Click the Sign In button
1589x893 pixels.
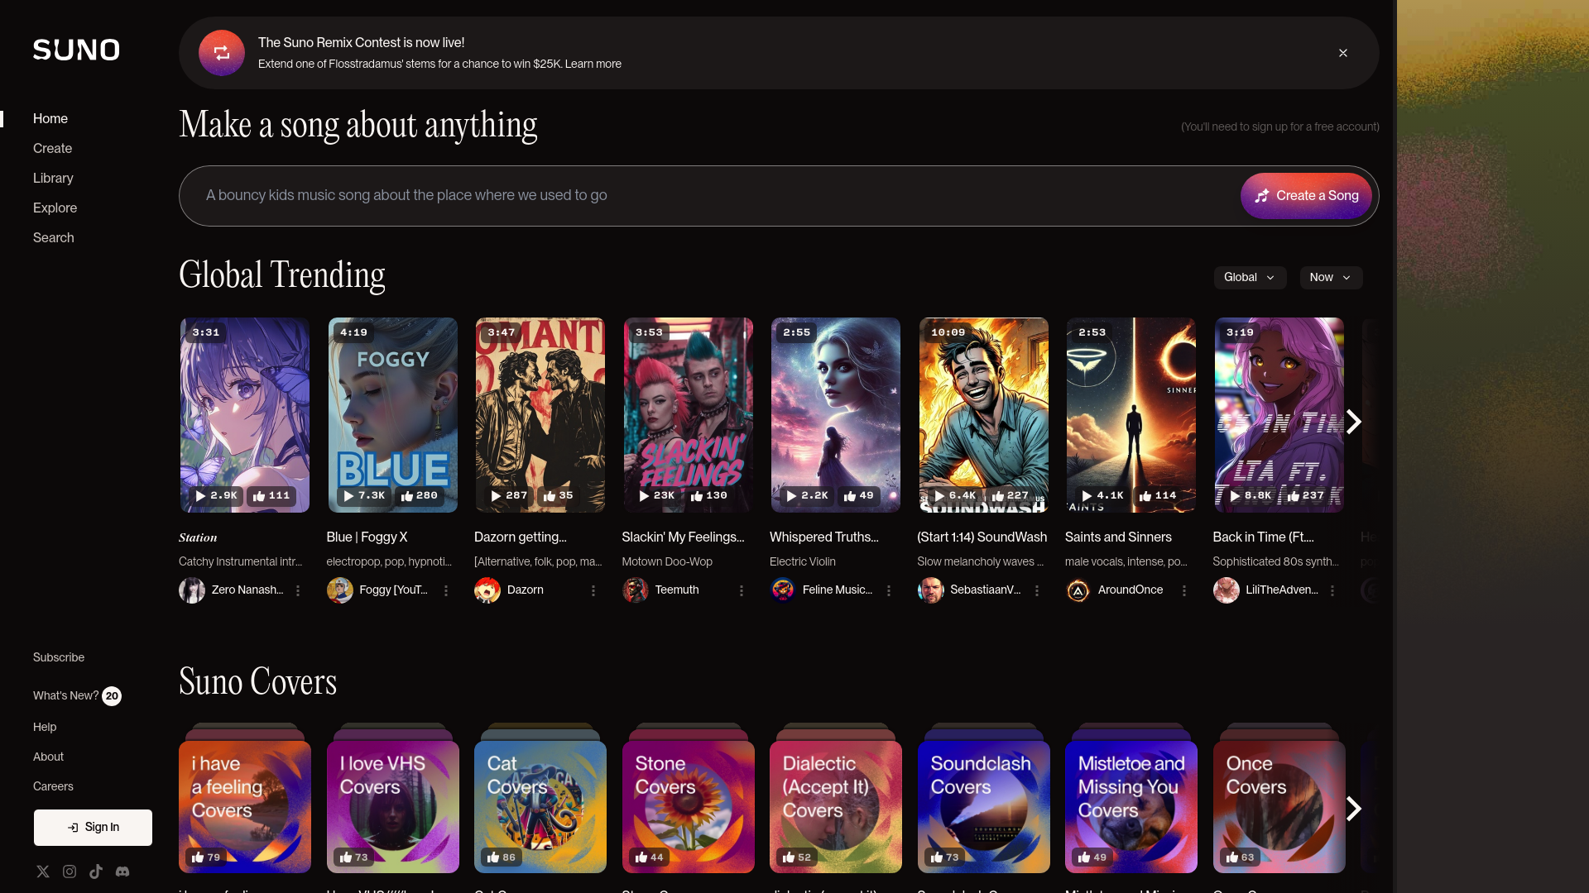pyautogui.click(x=93, y=828)
